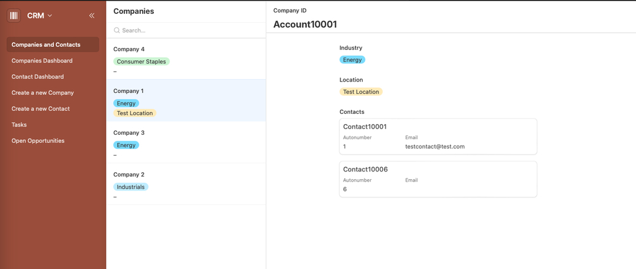Open the Contact10006 card
Screen dimensions: 636x269
438,179
